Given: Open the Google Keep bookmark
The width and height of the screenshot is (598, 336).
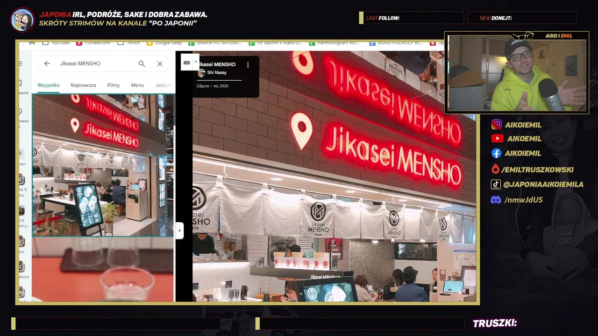Looking at the screenshot, I should tap(164, 42).
